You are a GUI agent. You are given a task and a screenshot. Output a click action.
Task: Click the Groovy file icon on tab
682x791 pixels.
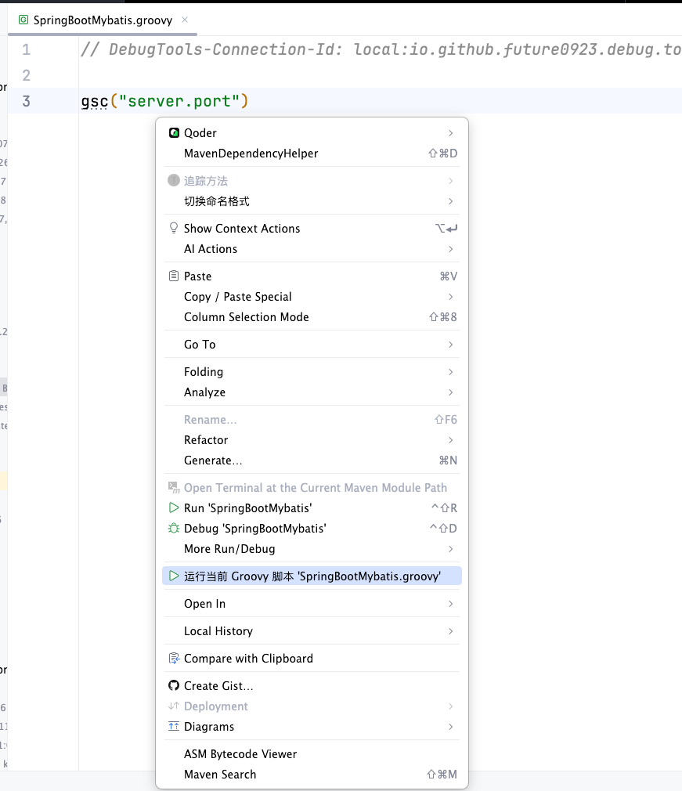coord(23,20)
